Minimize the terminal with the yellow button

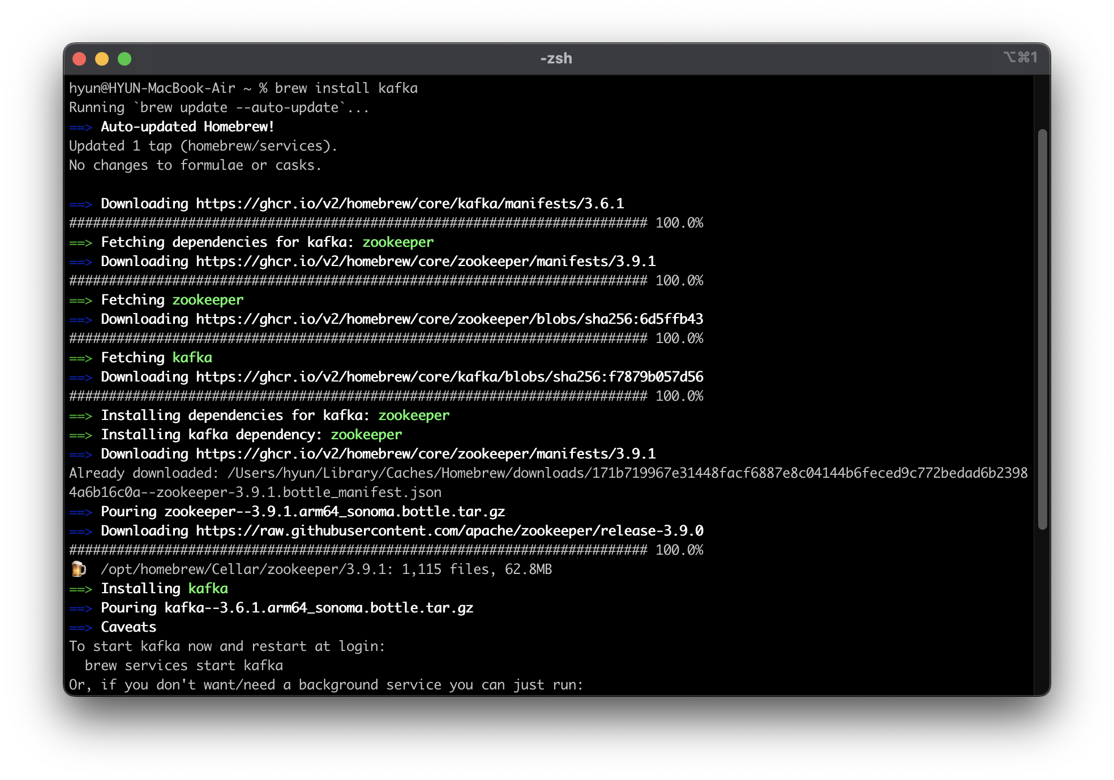point(102,59)
